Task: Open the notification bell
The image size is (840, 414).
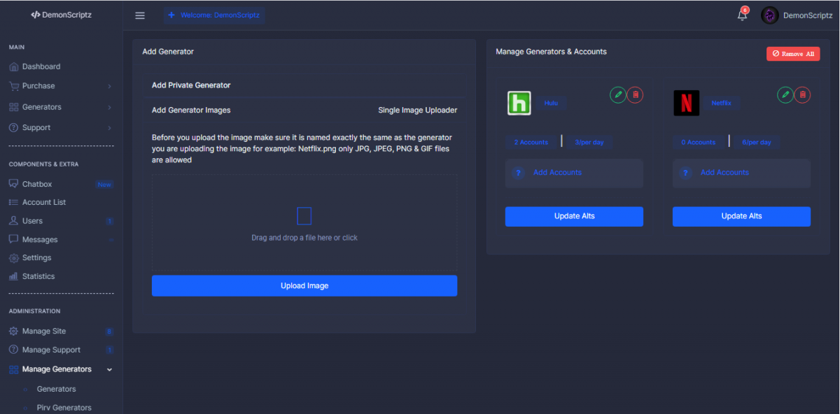Action: [742, 15]
